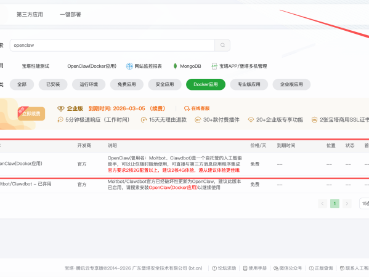369x277 pixels.
Task: Click the 宝塔APP icon
Action: (214, 66)
